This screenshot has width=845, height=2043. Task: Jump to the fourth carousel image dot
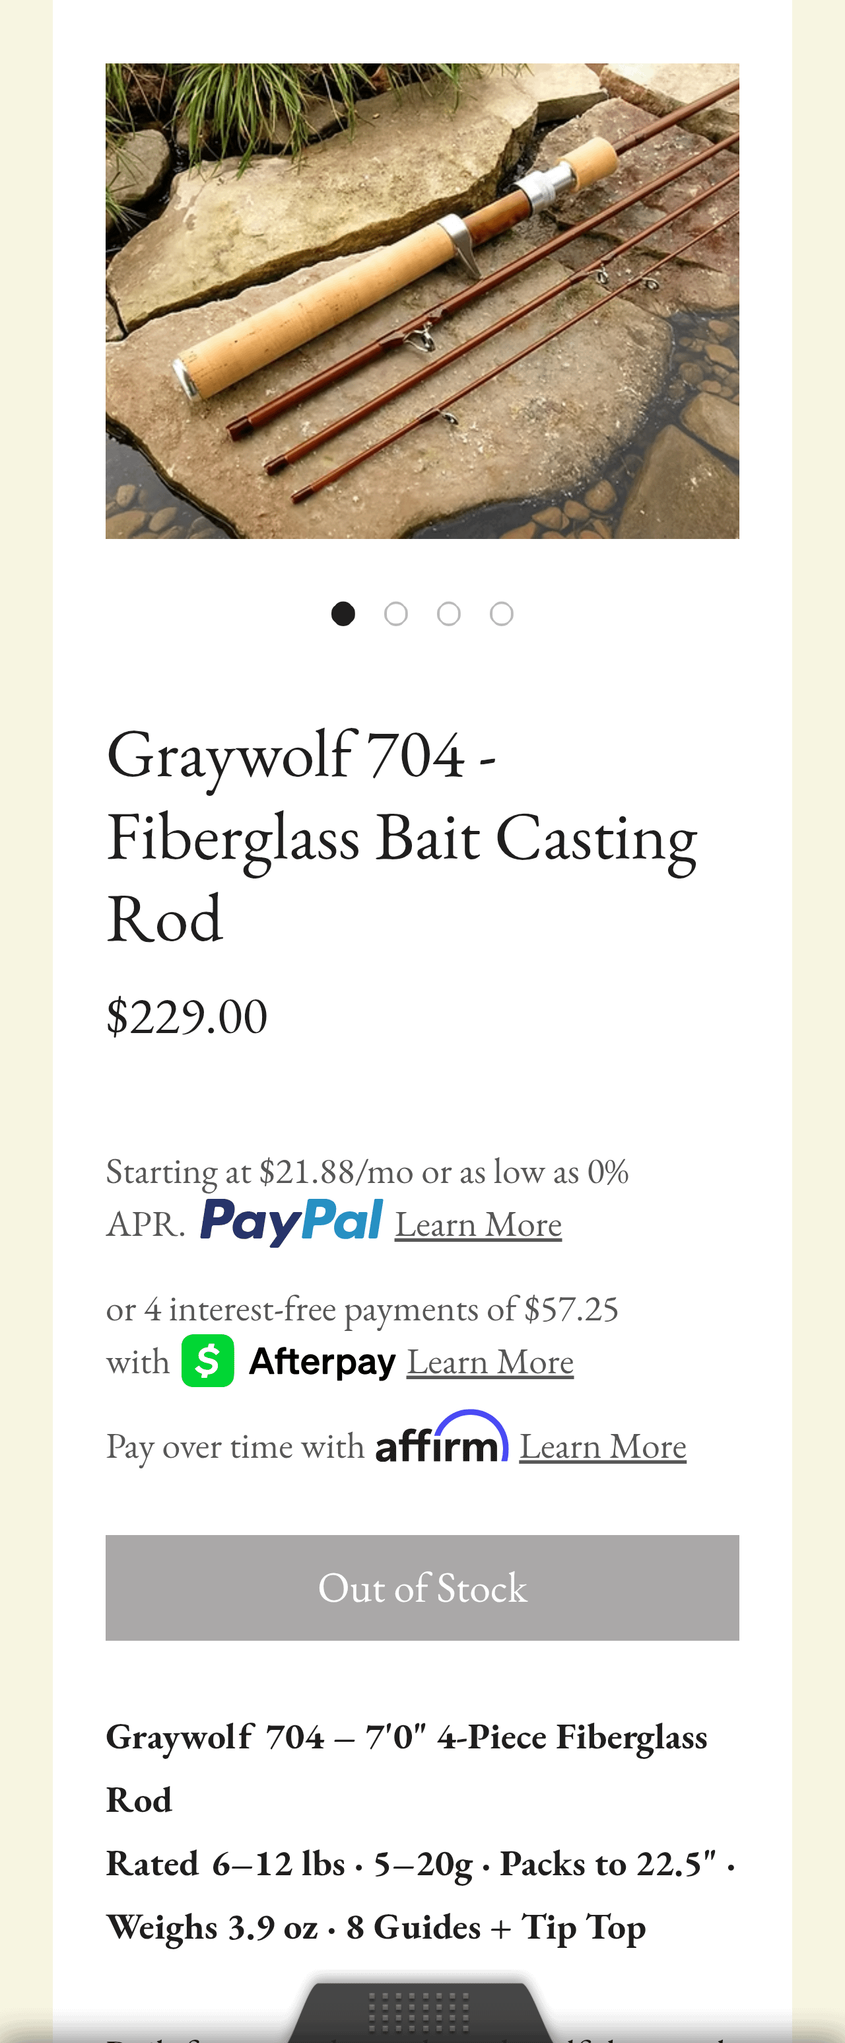(x=502, y=614)
